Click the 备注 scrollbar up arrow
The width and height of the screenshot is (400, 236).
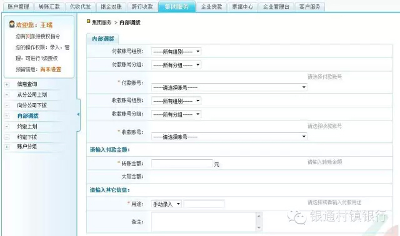point(259,216)
